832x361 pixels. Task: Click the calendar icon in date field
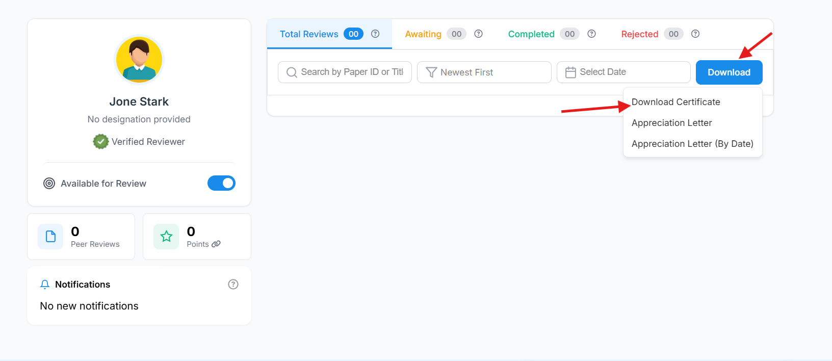tap(570, 72)
